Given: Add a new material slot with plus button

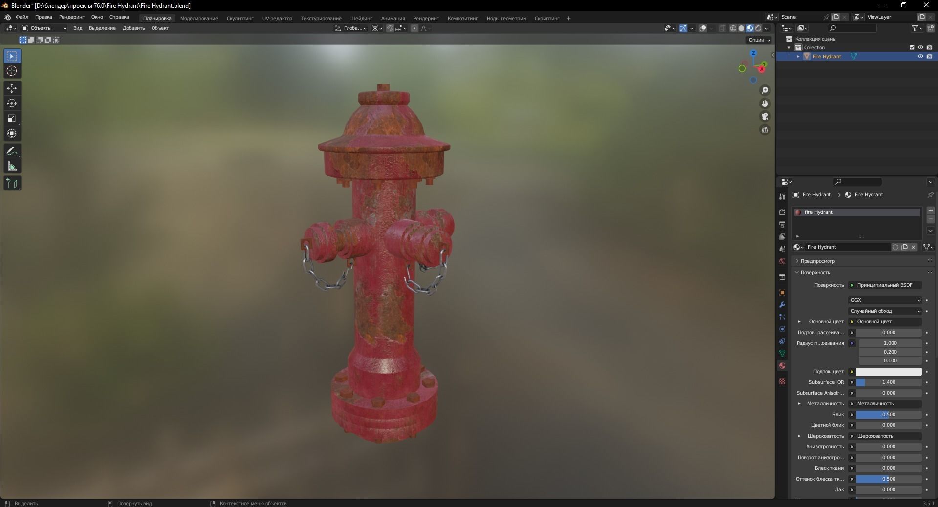Looking at the screenshot, I should point(931,211).
